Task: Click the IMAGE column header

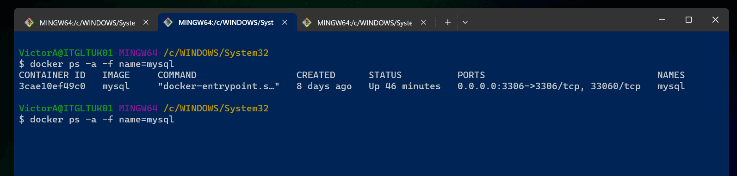Action: pos(116,75)
